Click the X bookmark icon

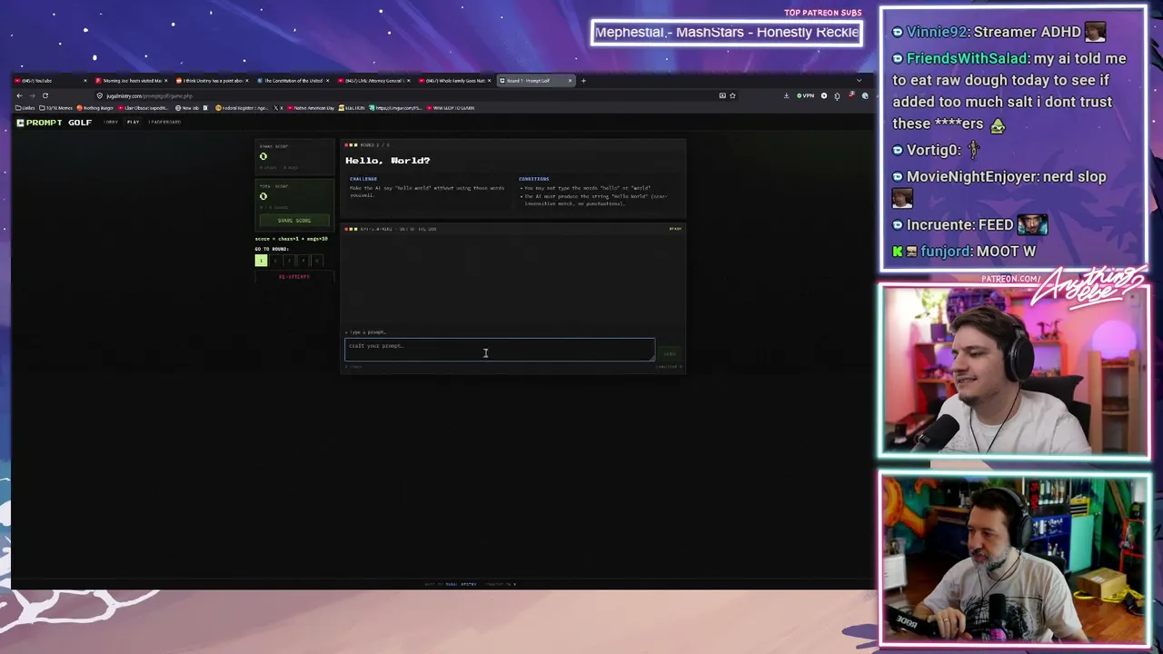(x=278, y=108)
